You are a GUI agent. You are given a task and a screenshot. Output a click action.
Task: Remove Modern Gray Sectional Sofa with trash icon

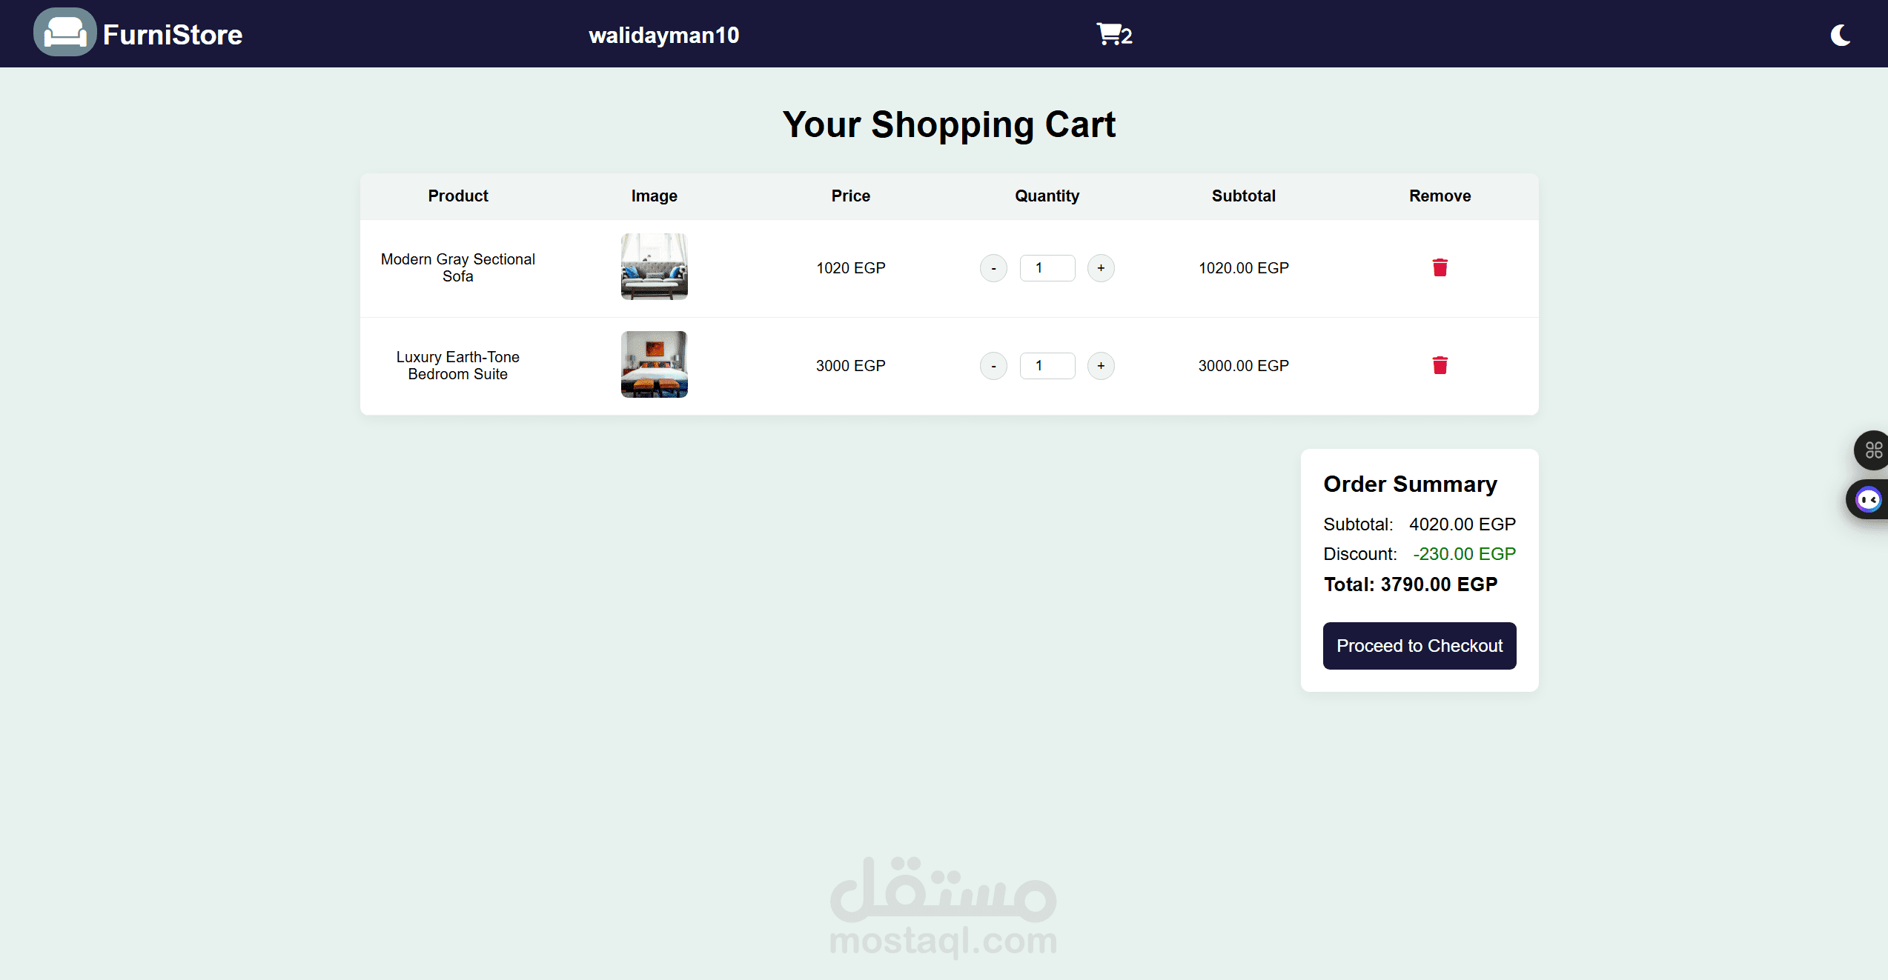point(1440,267)
